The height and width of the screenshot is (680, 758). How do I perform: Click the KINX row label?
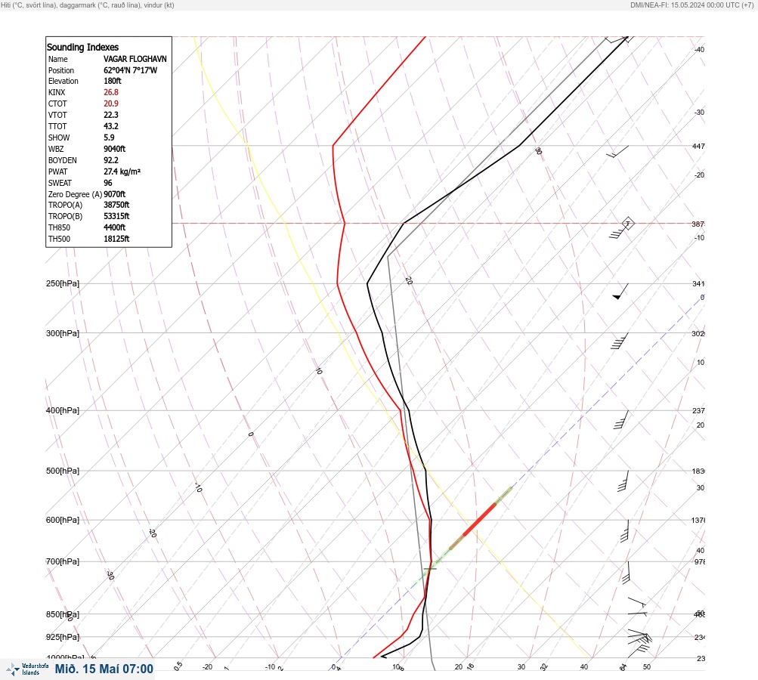click(57, 92)
